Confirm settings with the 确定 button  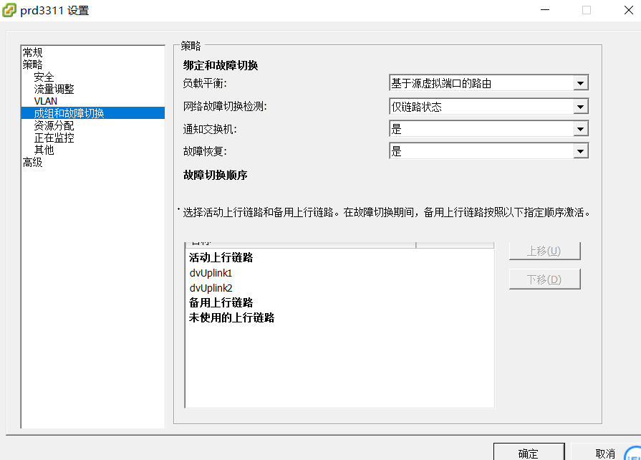tap(529, 452)
